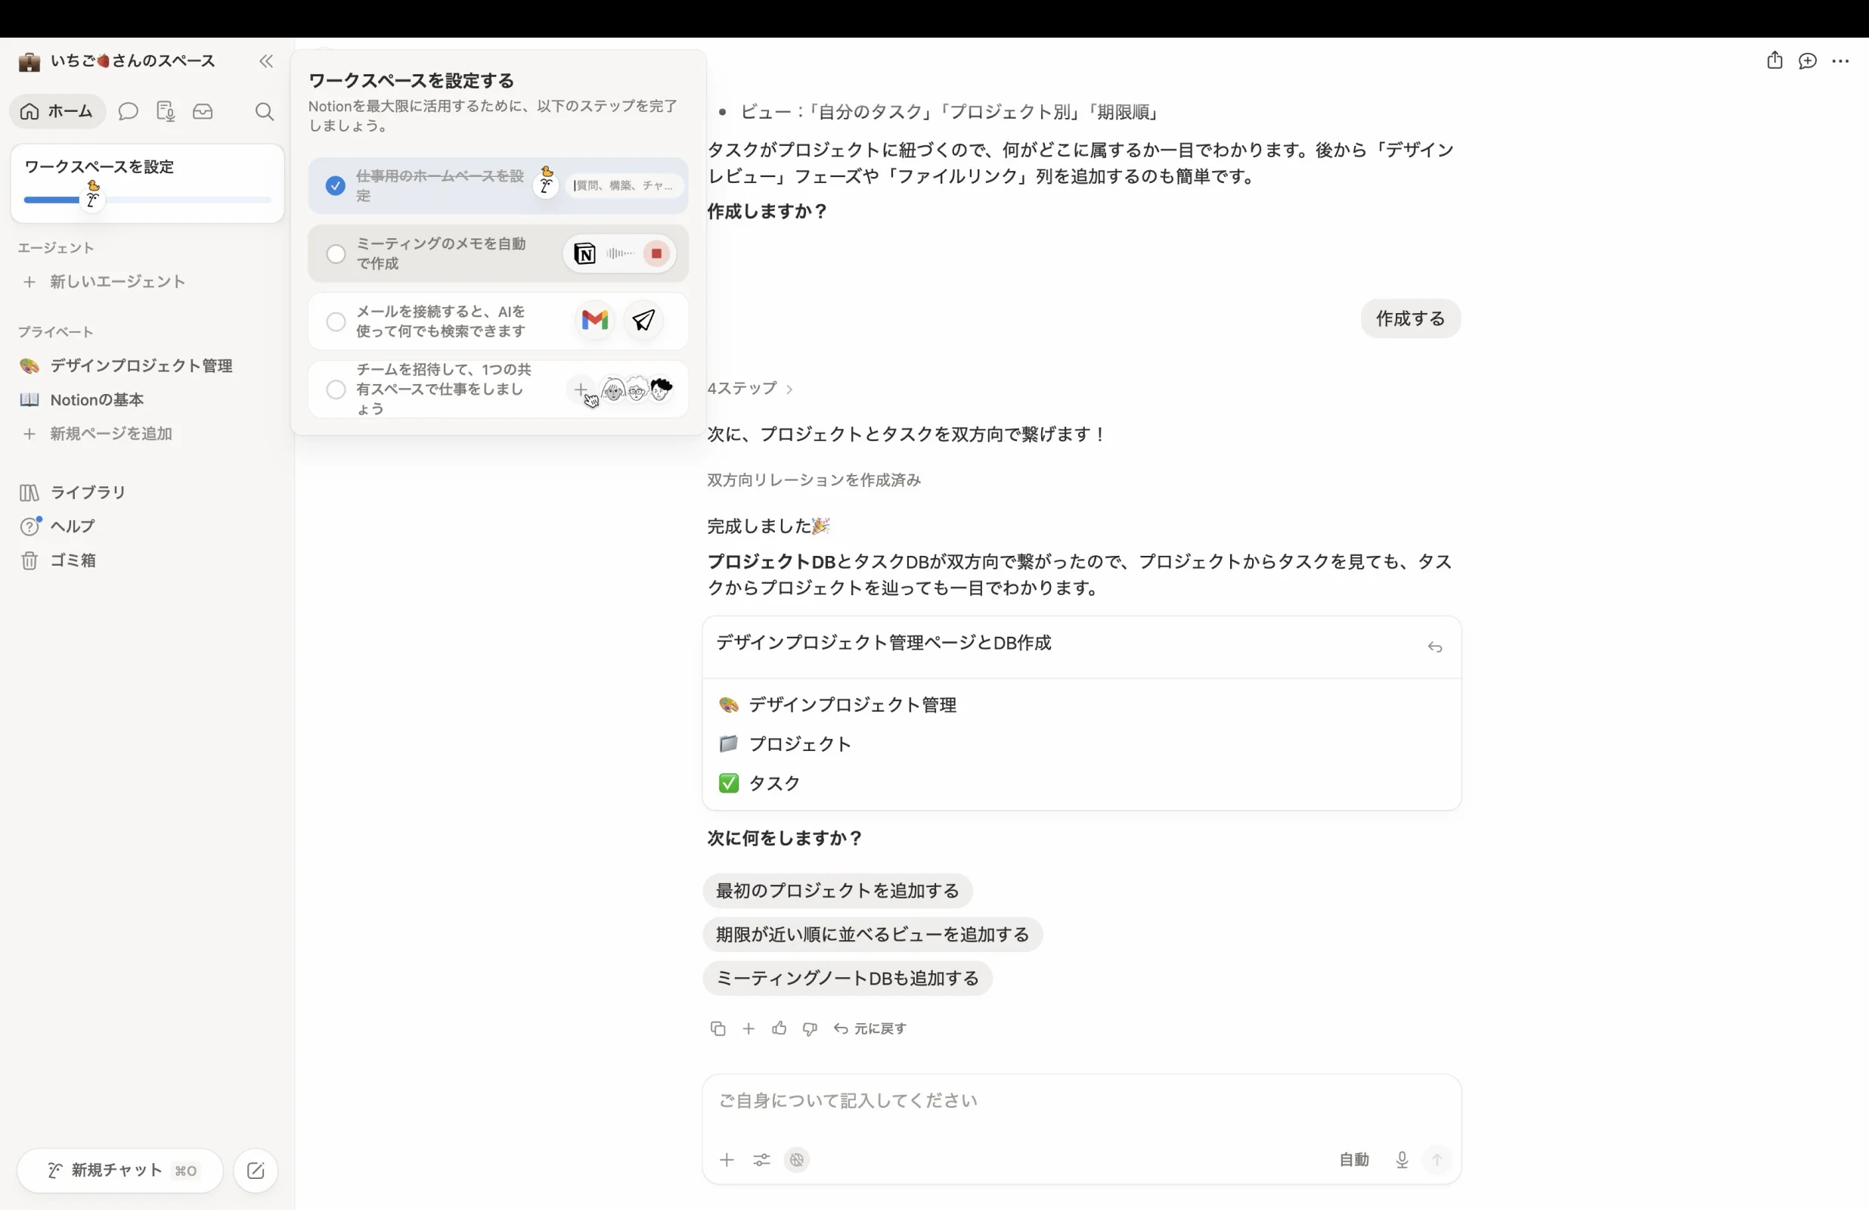This screenshot has height=1210, width=1869.
Task: Click the プライベート section header
Action: 56,332
